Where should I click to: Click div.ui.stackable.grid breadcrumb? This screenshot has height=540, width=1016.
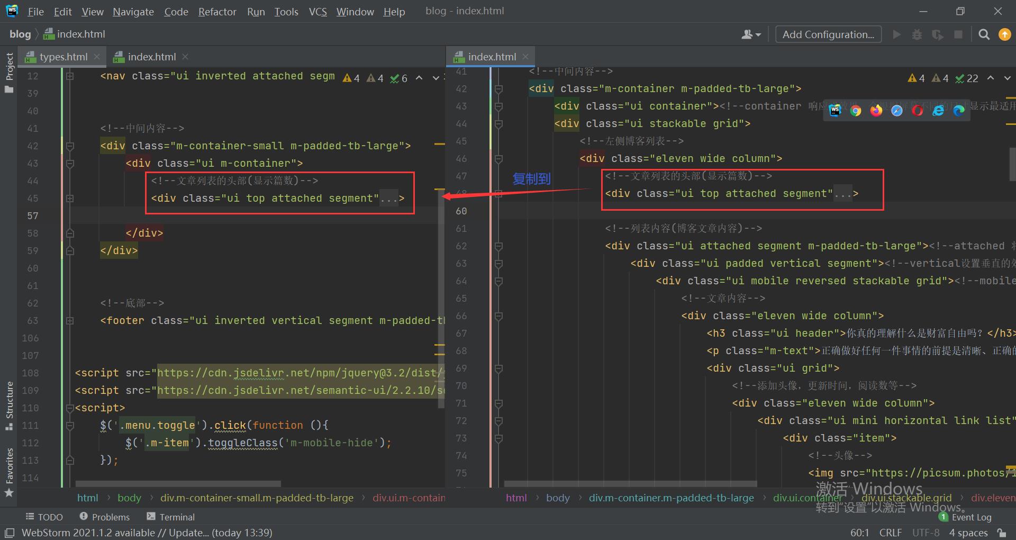[x=906, y=498]
